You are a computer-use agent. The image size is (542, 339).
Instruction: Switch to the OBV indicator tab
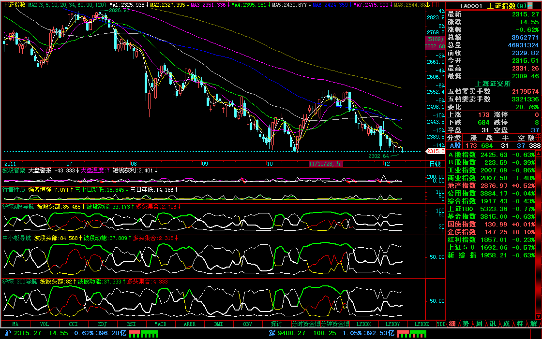pos(247,324)
